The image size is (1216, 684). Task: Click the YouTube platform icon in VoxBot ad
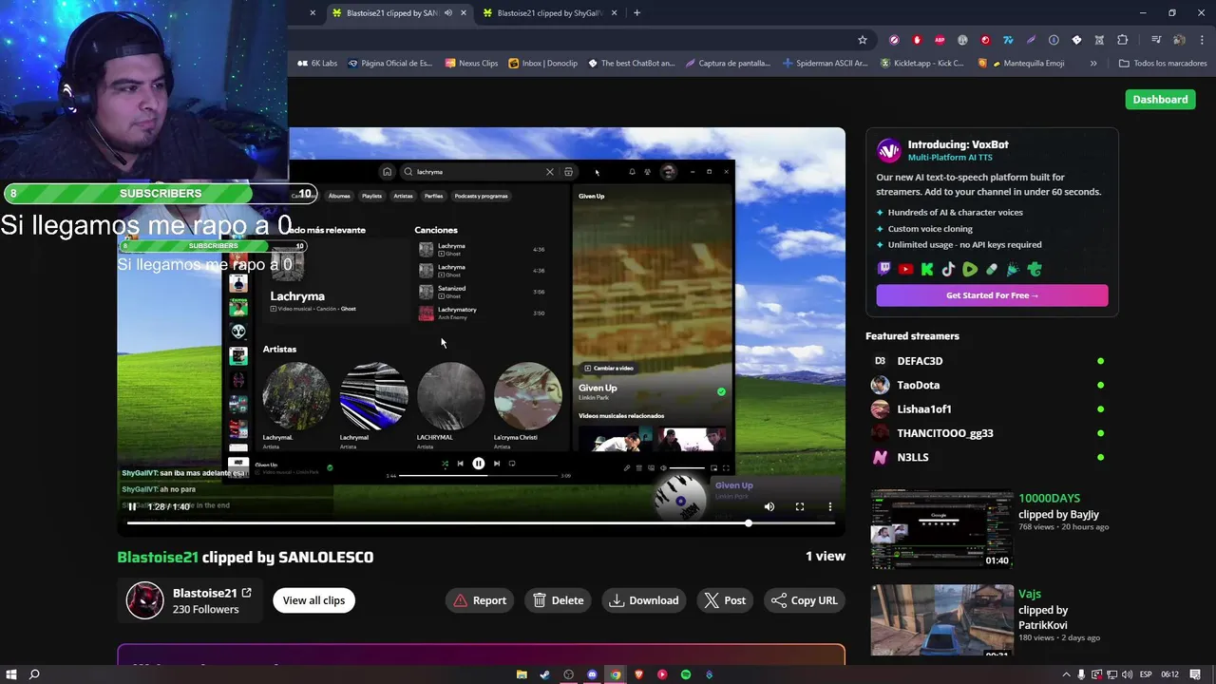(905, 270)
